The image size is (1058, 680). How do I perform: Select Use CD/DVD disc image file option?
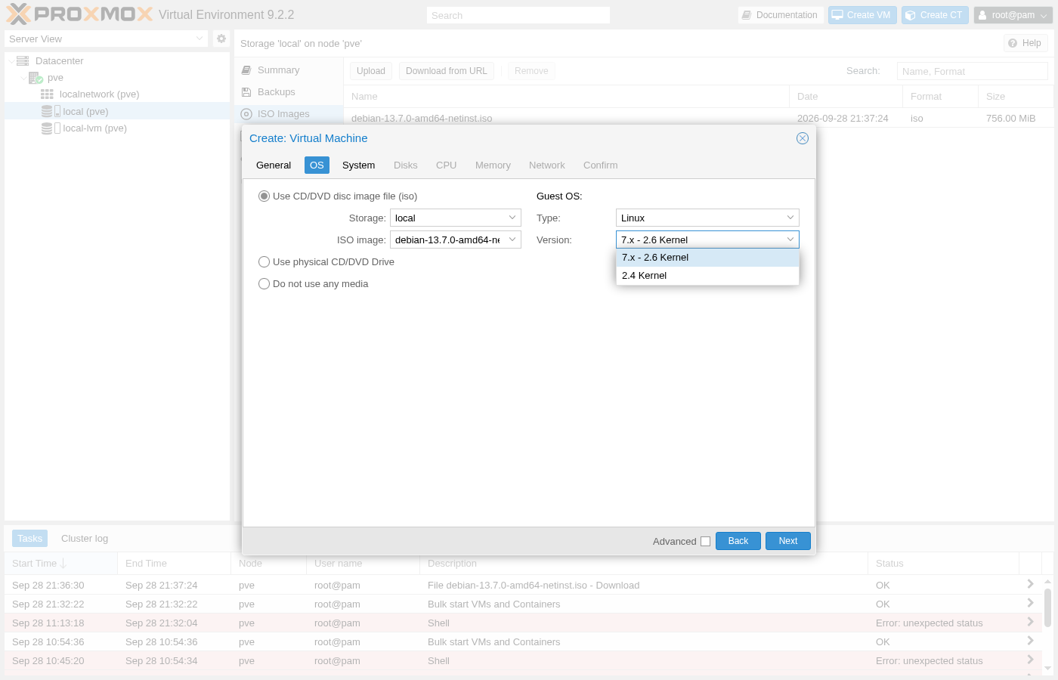point(264,196)
